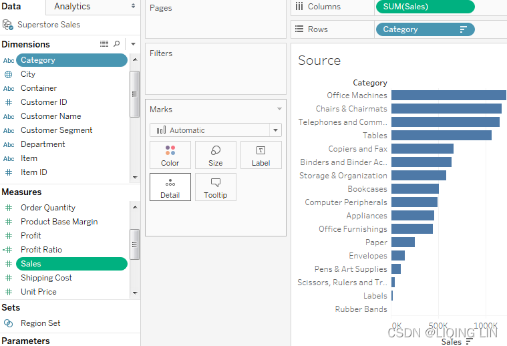507x346 pixels.
Task: Click the Abc icon beside Customer Segment
Action: (9, 131)
